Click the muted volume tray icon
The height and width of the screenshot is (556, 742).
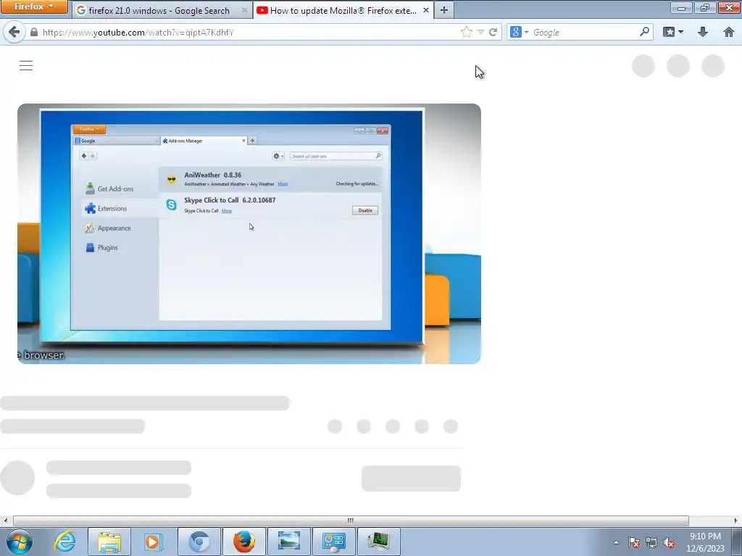coord(669,542)
